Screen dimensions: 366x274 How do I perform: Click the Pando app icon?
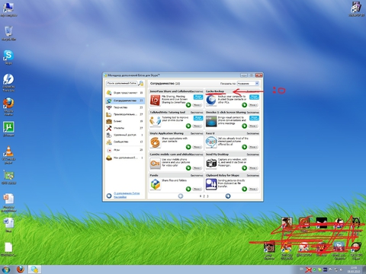155,184
